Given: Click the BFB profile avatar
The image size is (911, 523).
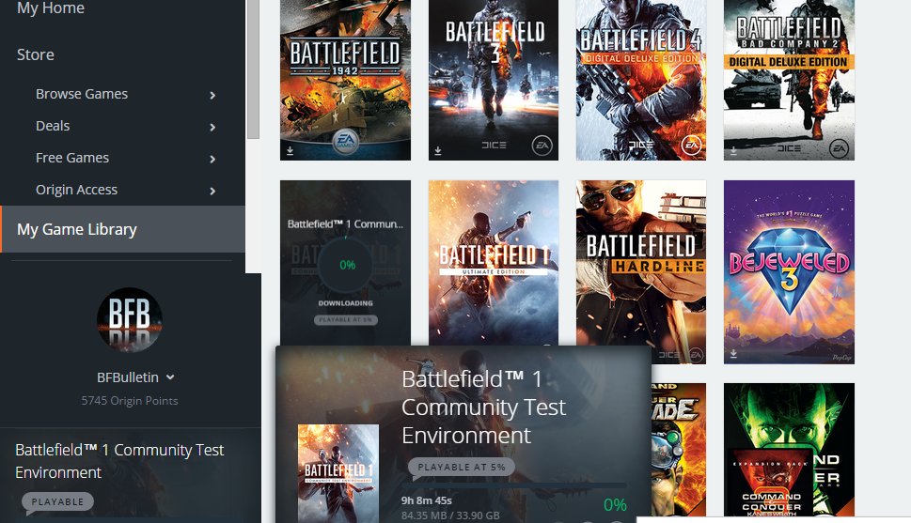Looking at the screenshot, I should [129, 320].
